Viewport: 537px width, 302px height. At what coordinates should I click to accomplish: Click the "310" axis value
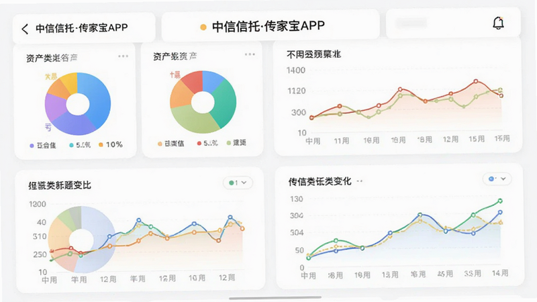(x=40, y=237)
